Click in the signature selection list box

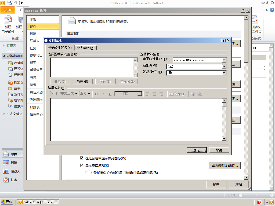coord(92,67)
